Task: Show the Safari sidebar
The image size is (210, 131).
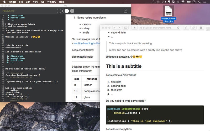Action: [126, 28]
